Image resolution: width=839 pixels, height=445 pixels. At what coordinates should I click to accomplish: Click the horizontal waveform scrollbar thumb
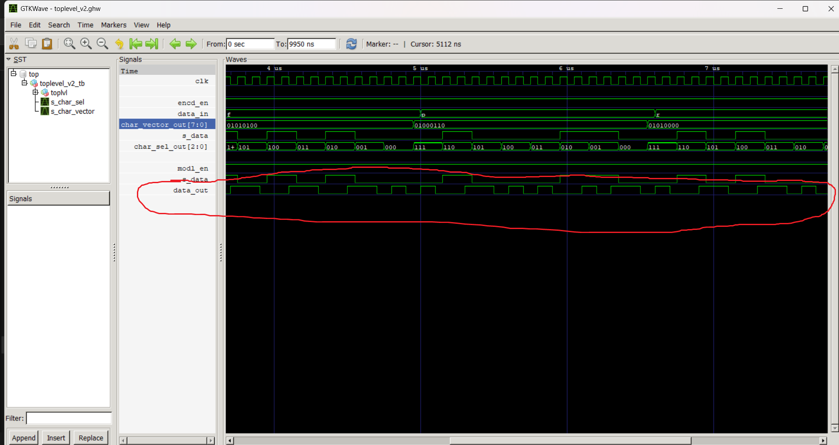tap(570, 441)
